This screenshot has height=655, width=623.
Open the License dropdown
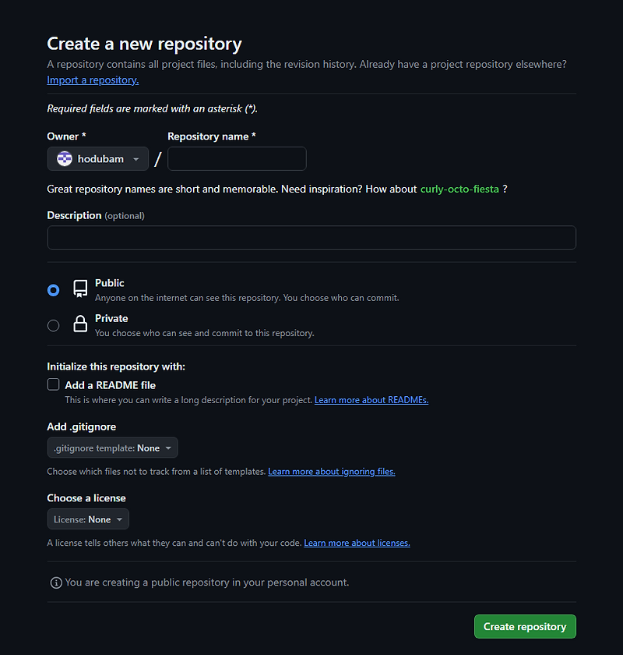tap(88, 519)
